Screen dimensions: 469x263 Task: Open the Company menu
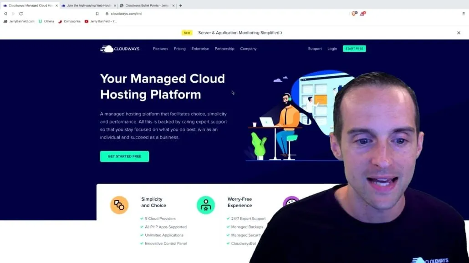pyautogui.click(x=248, y=49)
